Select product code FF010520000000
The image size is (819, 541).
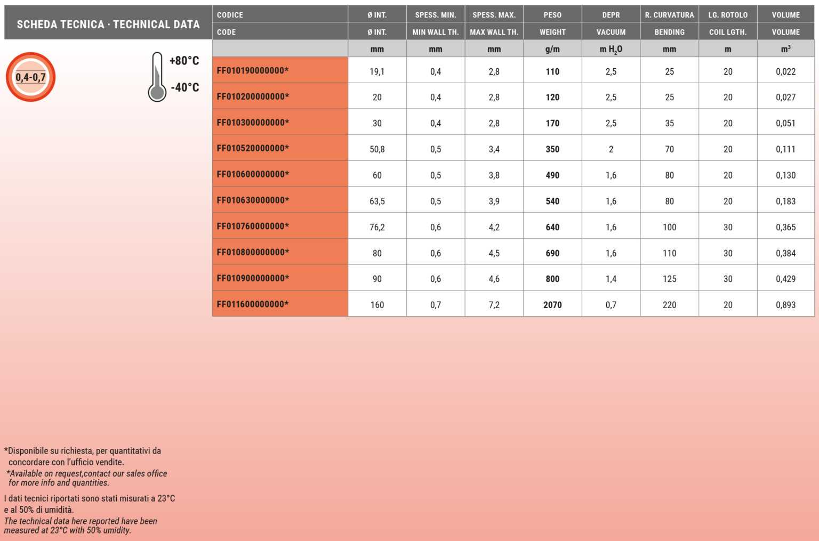(x=253, y=148)
